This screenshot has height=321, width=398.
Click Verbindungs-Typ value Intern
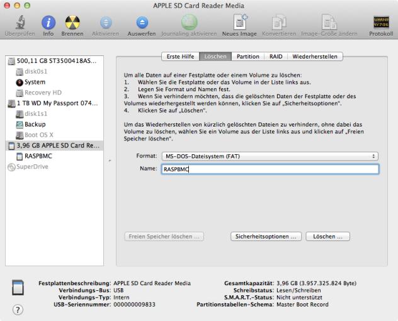coord(122,298)
